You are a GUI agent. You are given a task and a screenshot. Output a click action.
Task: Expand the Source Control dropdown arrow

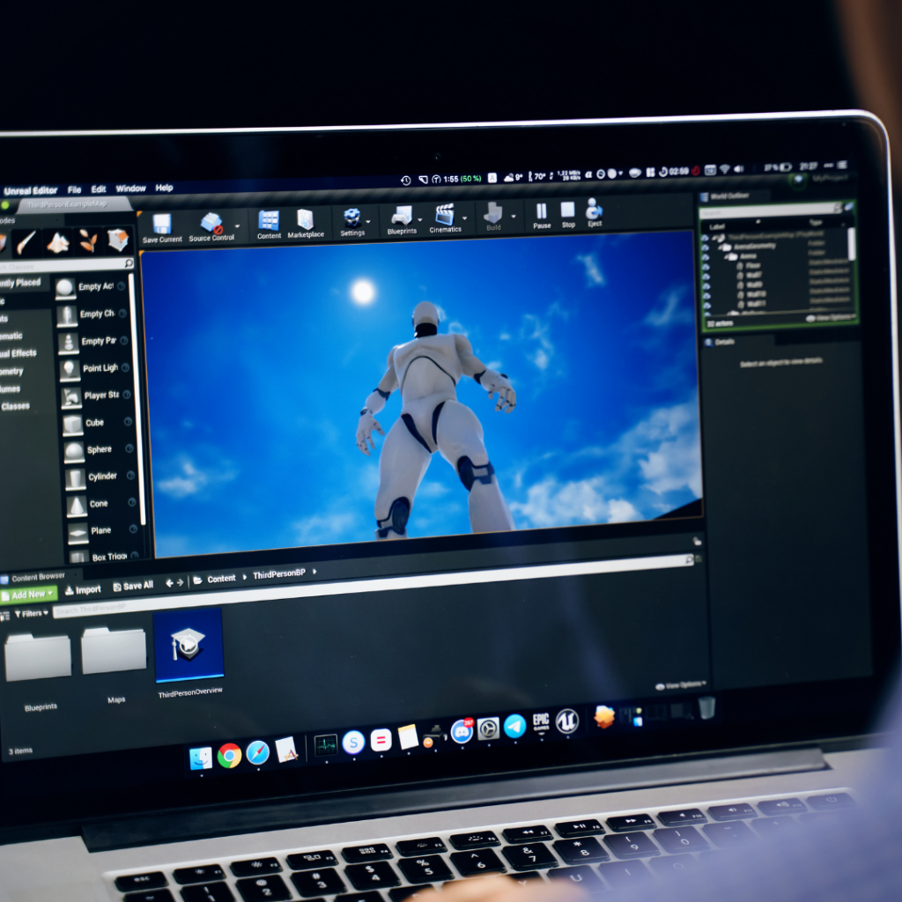pos(238,224)
